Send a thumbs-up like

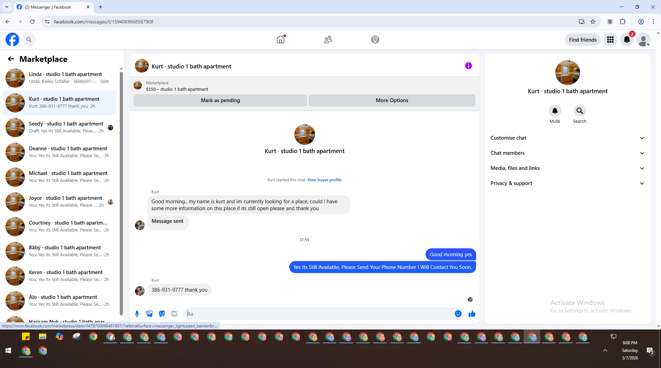[x=472, y=314]
